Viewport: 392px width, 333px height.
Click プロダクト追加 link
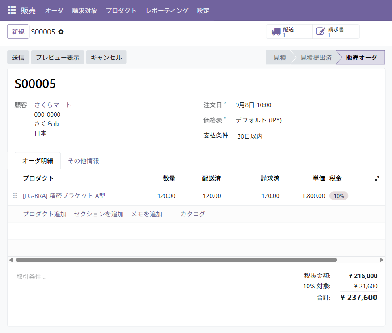pyautogui.click(x=45, y=214)
